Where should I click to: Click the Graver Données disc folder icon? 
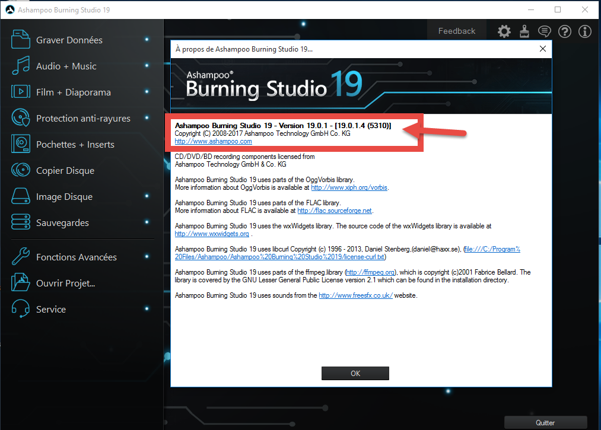pos(20,40)
